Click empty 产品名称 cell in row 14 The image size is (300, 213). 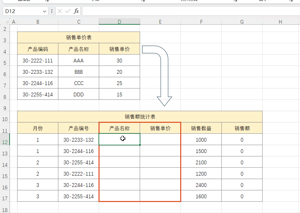click(119, 162)
